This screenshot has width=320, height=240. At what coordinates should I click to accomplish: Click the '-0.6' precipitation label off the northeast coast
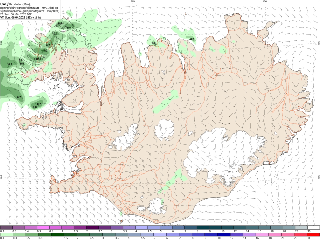[x=191, y=39]
